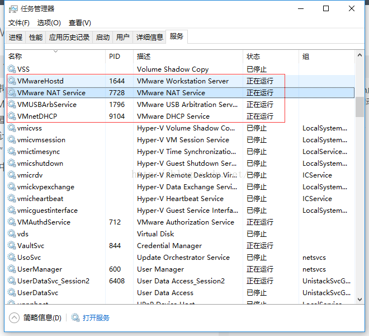This screenshot has width=369, height=336.
Task: Click the vmicheartbeat gear icon
Action: click(12, 199)
